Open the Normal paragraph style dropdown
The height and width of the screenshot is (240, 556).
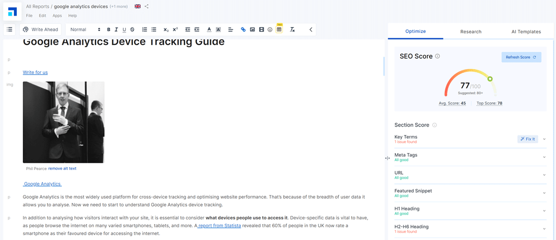click(x=85, y=29)
